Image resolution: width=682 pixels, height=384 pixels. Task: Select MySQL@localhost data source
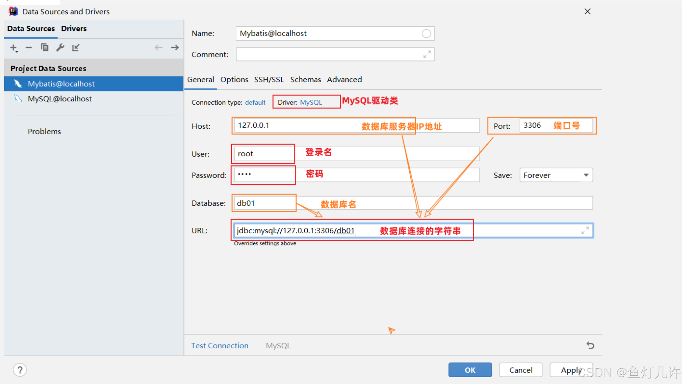[x=60, y=99]
